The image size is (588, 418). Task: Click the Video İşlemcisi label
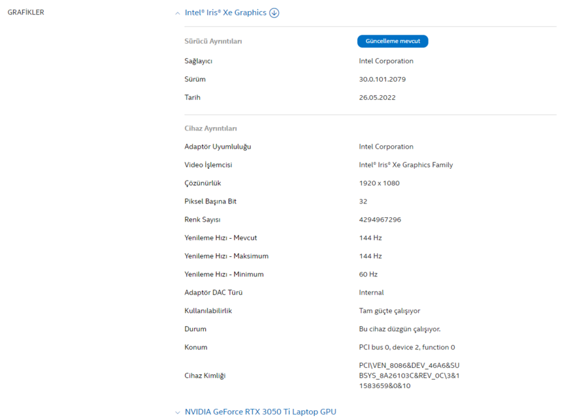tap(208, 165)
